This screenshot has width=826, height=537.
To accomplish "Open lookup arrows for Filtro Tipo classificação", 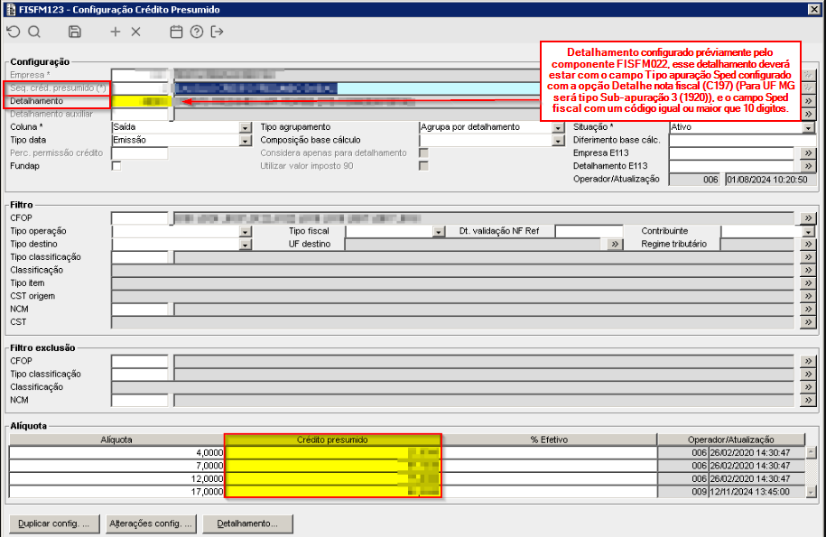I will [x=808, y=257].
